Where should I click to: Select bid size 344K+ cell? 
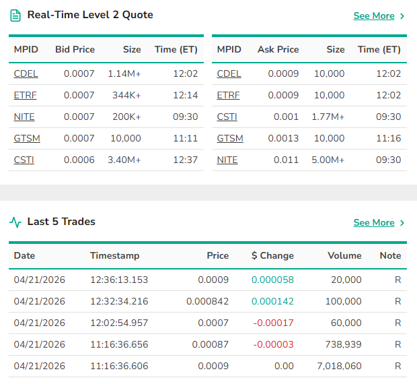pyautogui.click(x=126, y=95)
